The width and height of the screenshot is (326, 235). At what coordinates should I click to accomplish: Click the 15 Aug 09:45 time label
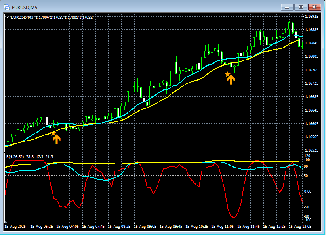(x=171, y=226)
